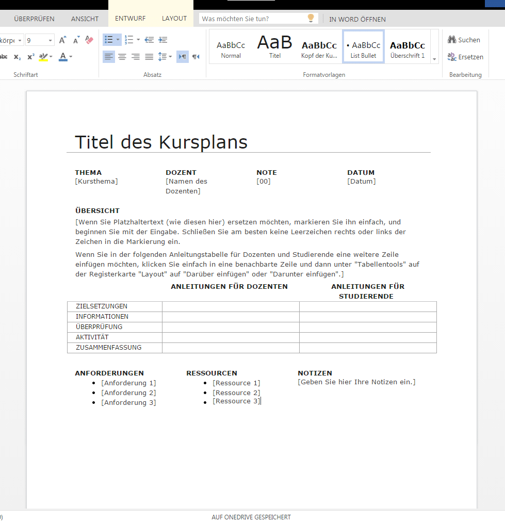Image resolution: width=505 pixels, height=523 pixels.
Task: Increase font size with the grow font icon
Action: 62,40
